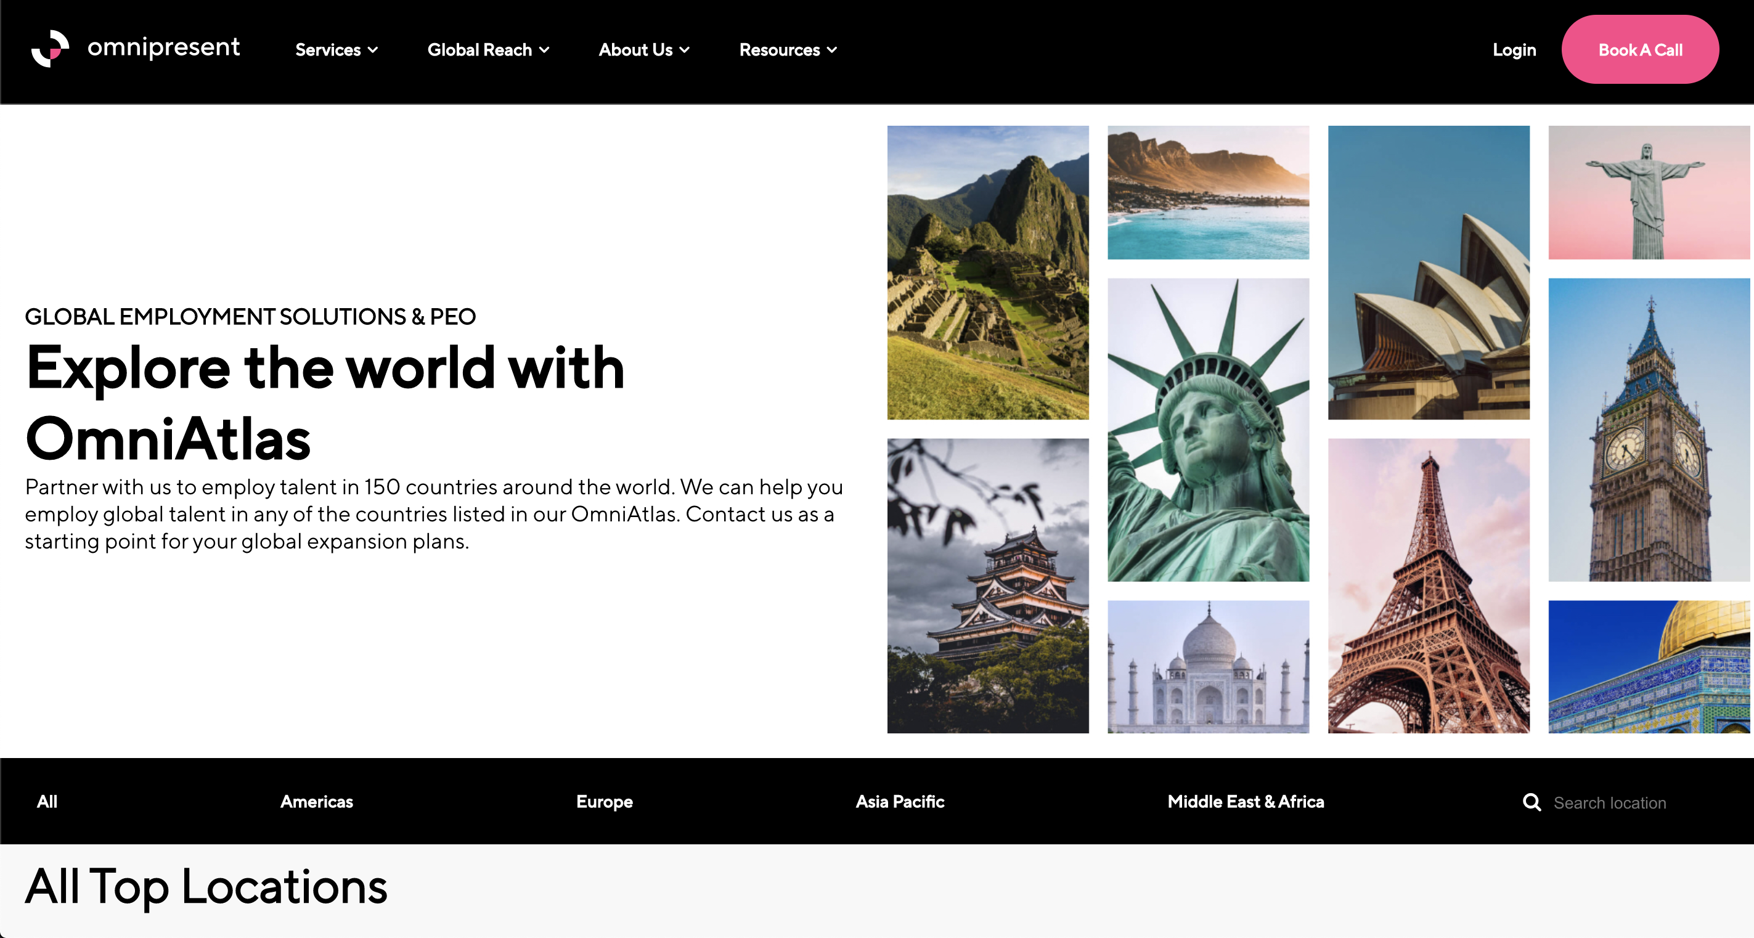Click the Christ the Redeemer photo
The height and width of the screenshot is (938, 1754).
pos(1649,193)
